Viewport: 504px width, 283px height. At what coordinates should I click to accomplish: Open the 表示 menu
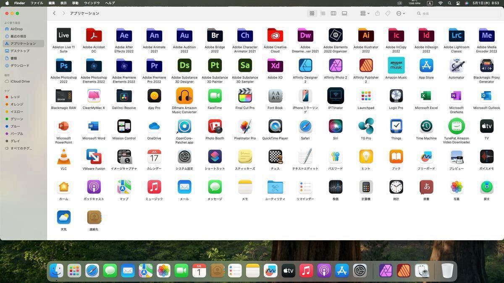(x=63, y=3)
